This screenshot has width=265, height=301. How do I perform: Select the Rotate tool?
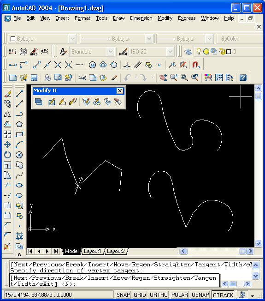pyautogui.click(x=7, y=155)
